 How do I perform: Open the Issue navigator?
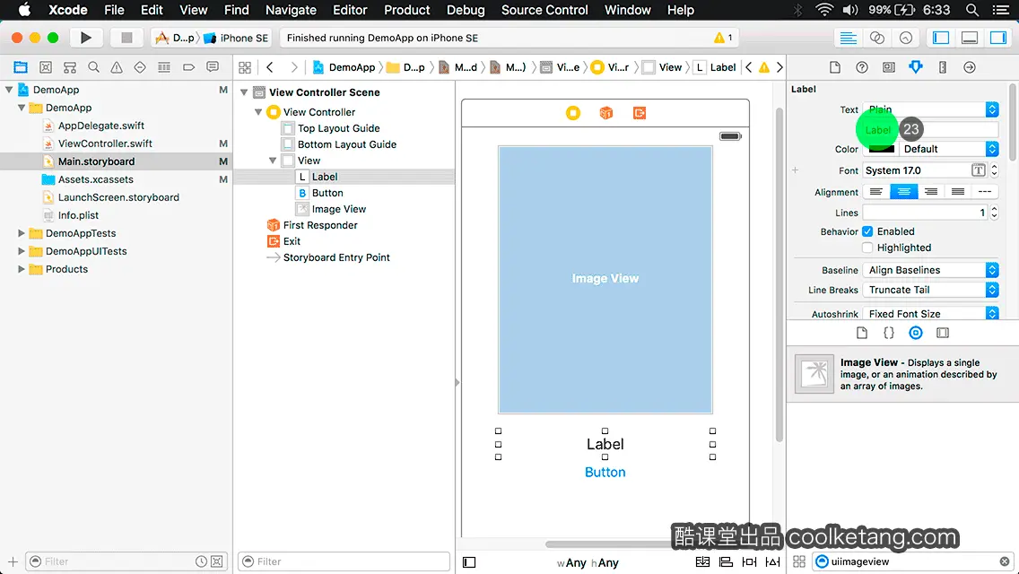(x=117, y=67)
